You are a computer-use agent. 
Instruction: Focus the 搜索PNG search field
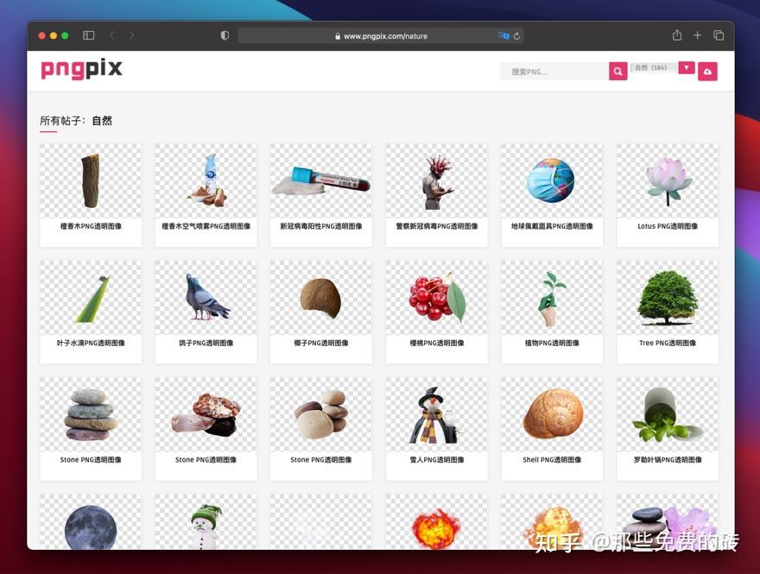[554, 71]
